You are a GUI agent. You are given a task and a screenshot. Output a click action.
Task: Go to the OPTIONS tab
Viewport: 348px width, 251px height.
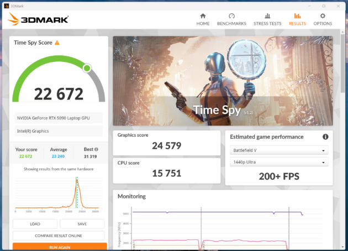click(323, 19)
